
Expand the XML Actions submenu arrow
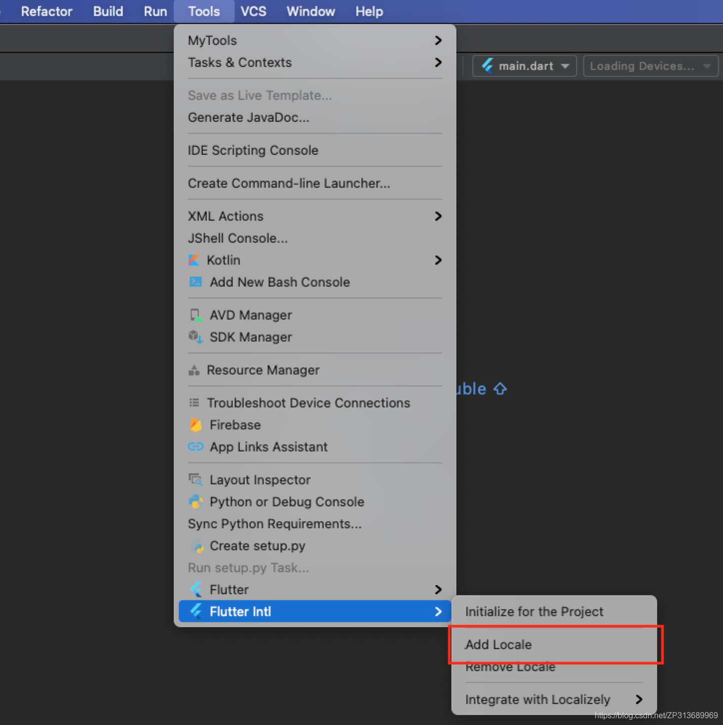point(438,216)
